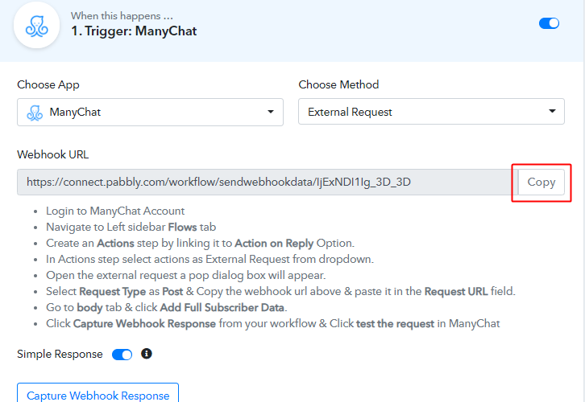Click 'When this happens ...' caption
This screenshot has width=585, height=402.
[x=122, y=16]
